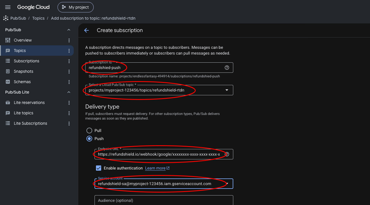Select the Pull delivery type

point(90,131)
